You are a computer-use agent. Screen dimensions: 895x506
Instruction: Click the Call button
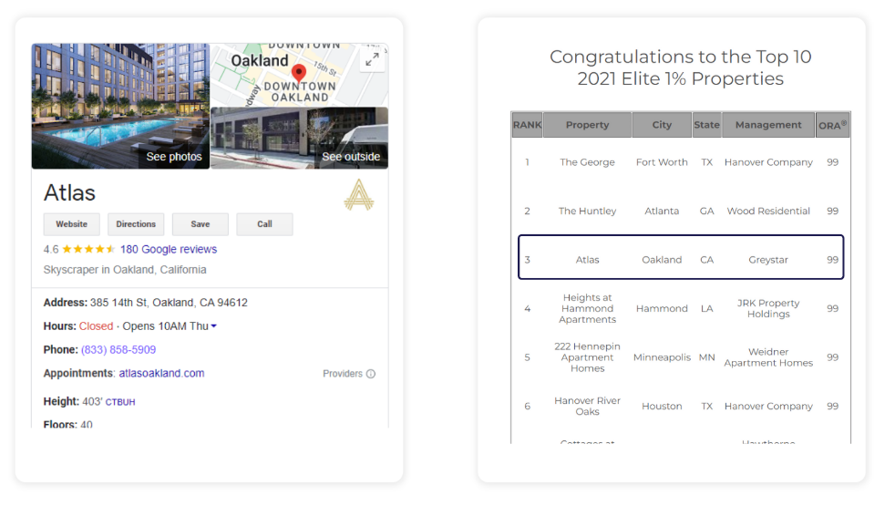[x=264, y=224]
